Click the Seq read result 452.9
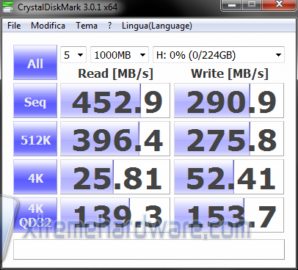The image size is (298, 270). pyautogui.click(x=115, y=101)
